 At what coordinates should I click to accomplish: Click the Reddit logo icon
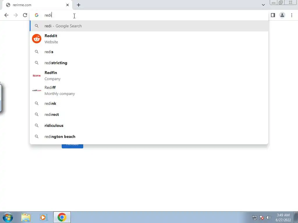tap(37, 39)
